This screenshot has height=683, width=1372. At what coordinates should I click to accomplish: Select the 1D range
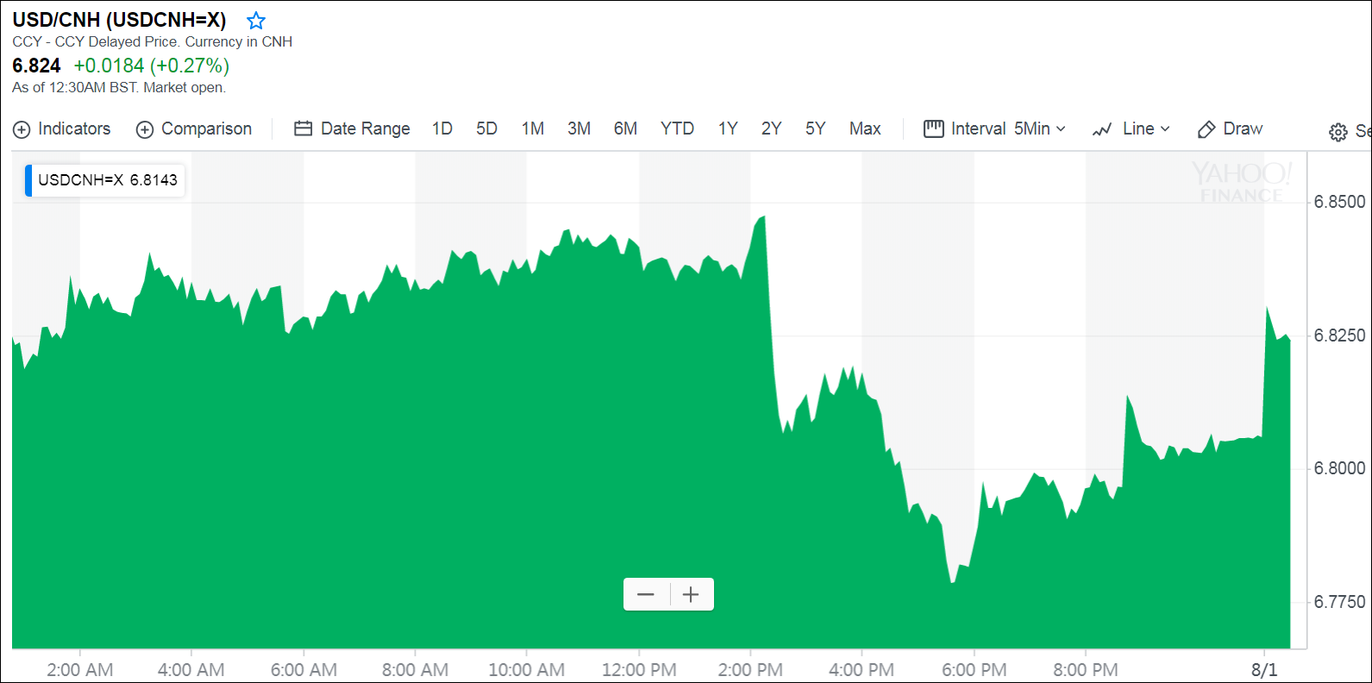coord(442,128)
